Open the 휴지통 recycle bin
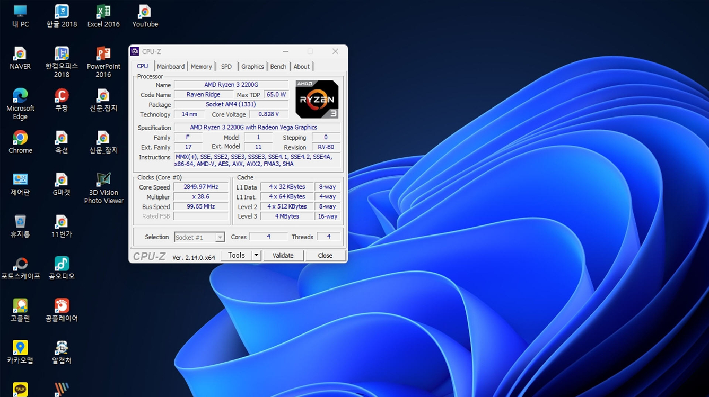This screenshot has width=709, height=397. (x=20, y=226)
